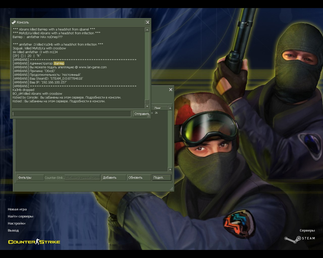Sort servers by Пинг column header
Viewport: 323px width, 258px height.
[160, 108]
